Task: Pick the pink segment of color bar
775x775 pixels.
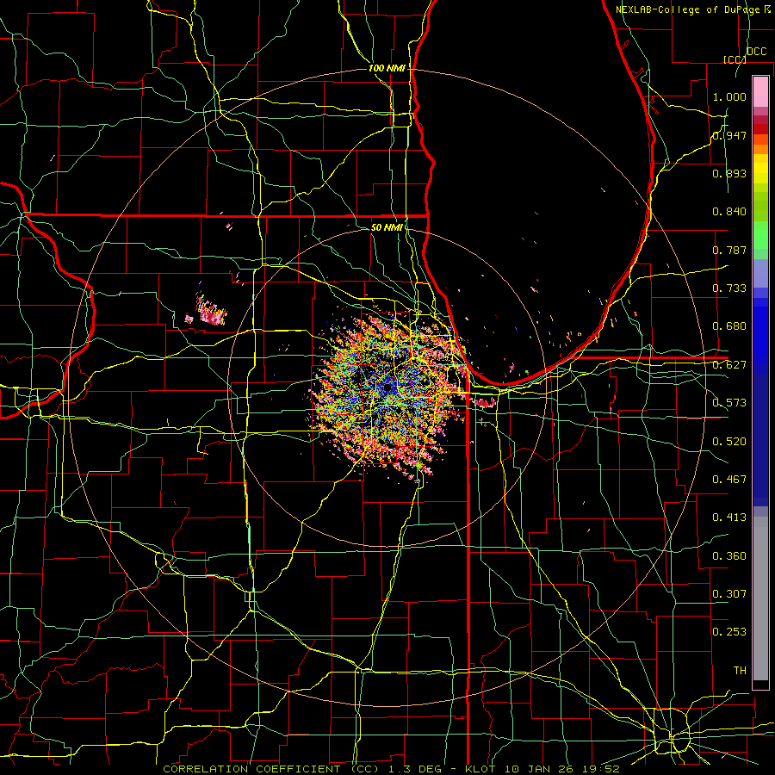Action: pos(760,92)
